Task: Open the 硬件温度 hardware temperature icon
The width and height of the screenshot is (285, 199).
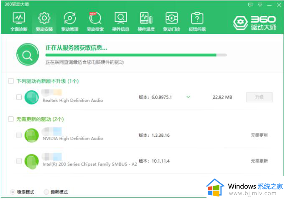Action: point(146,21)
